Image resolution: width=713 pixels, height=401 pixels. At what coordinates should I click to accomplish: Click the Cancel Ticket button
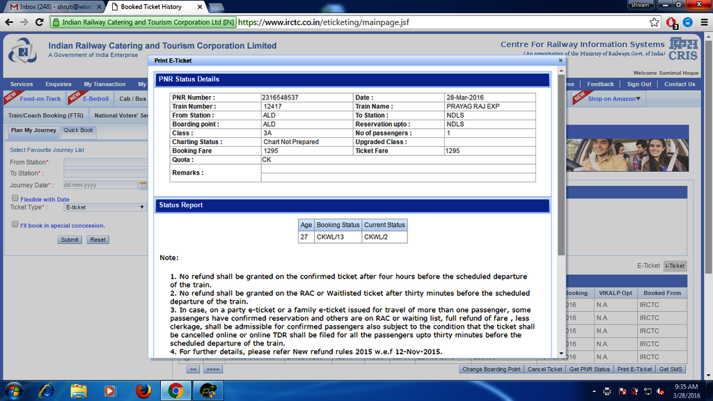click(x=544, y=369)
